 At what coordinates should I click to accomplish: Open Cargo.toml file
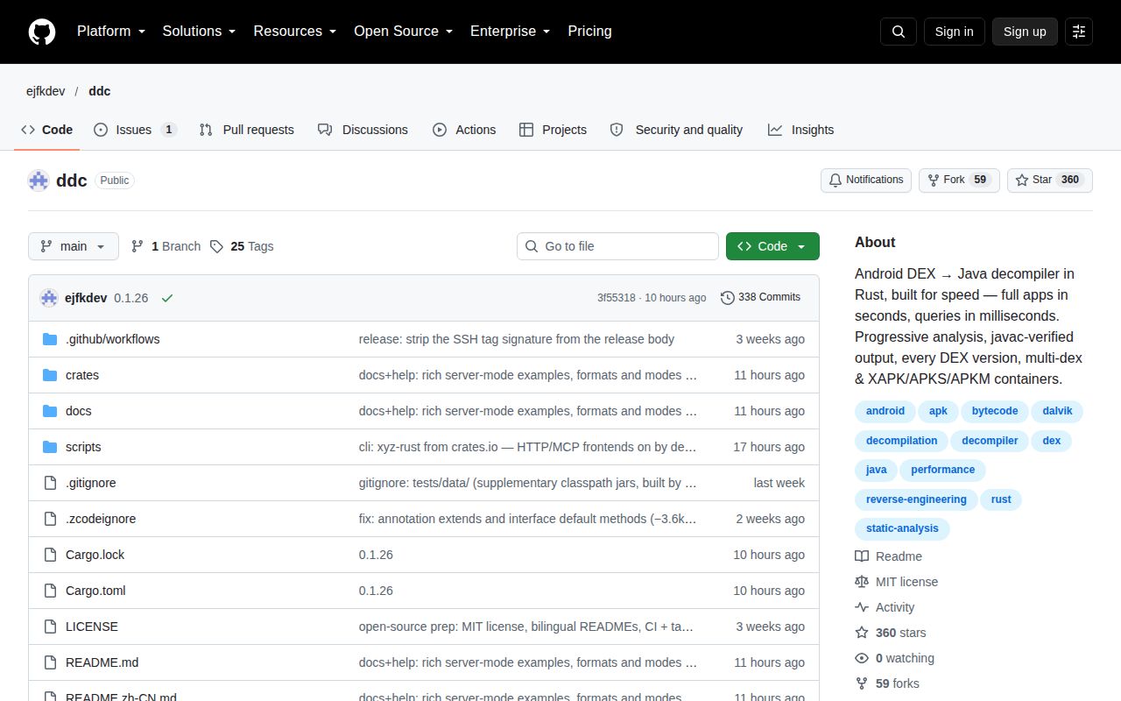click(95, 591)
